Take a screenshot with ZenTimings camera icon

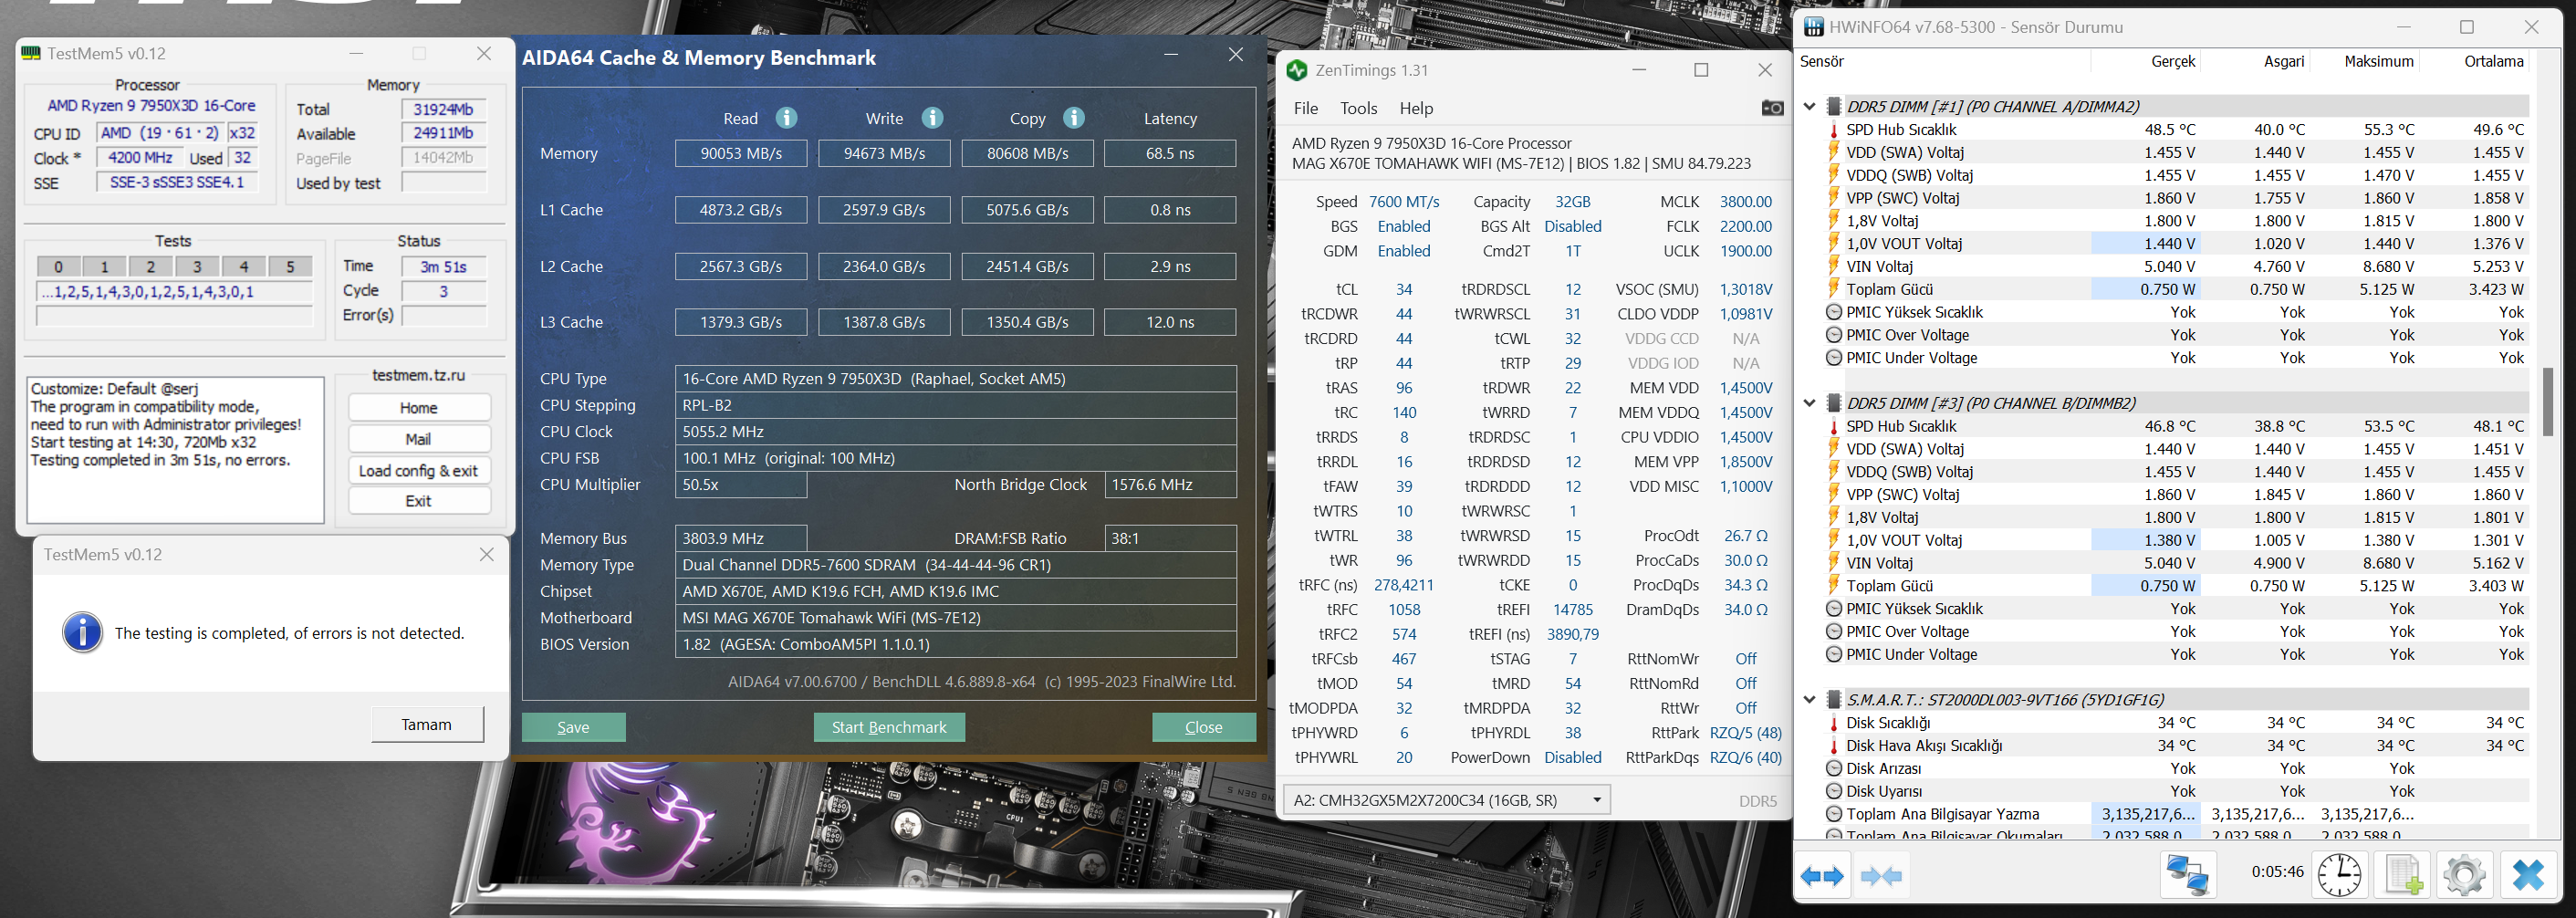[1771, 108]
